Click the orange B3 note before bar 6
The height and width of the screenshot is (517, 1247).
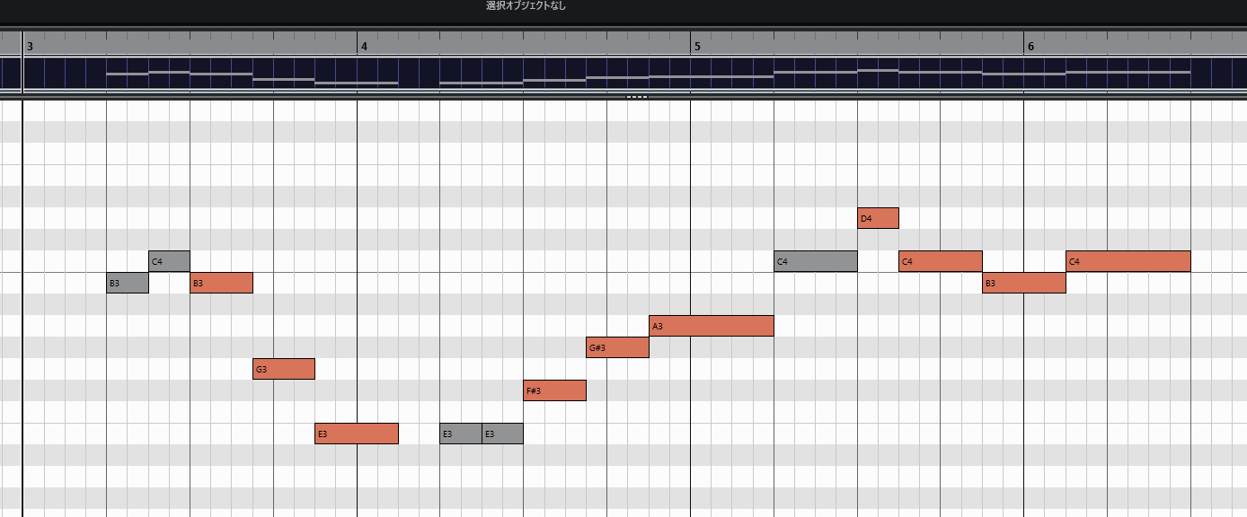tap(1023, 283)
